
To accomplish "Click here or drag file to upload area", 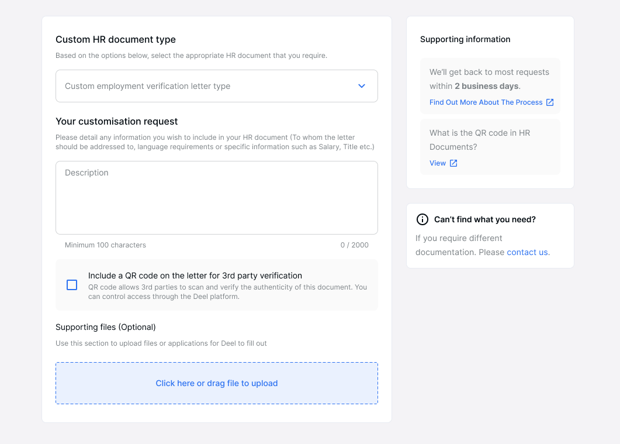I will [x=216, y=383].
